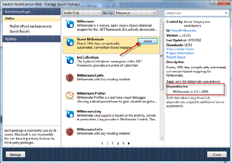Select the Iesi.Collections package title
This screenshot has width=232, height=163.
[x=88, y=57]
